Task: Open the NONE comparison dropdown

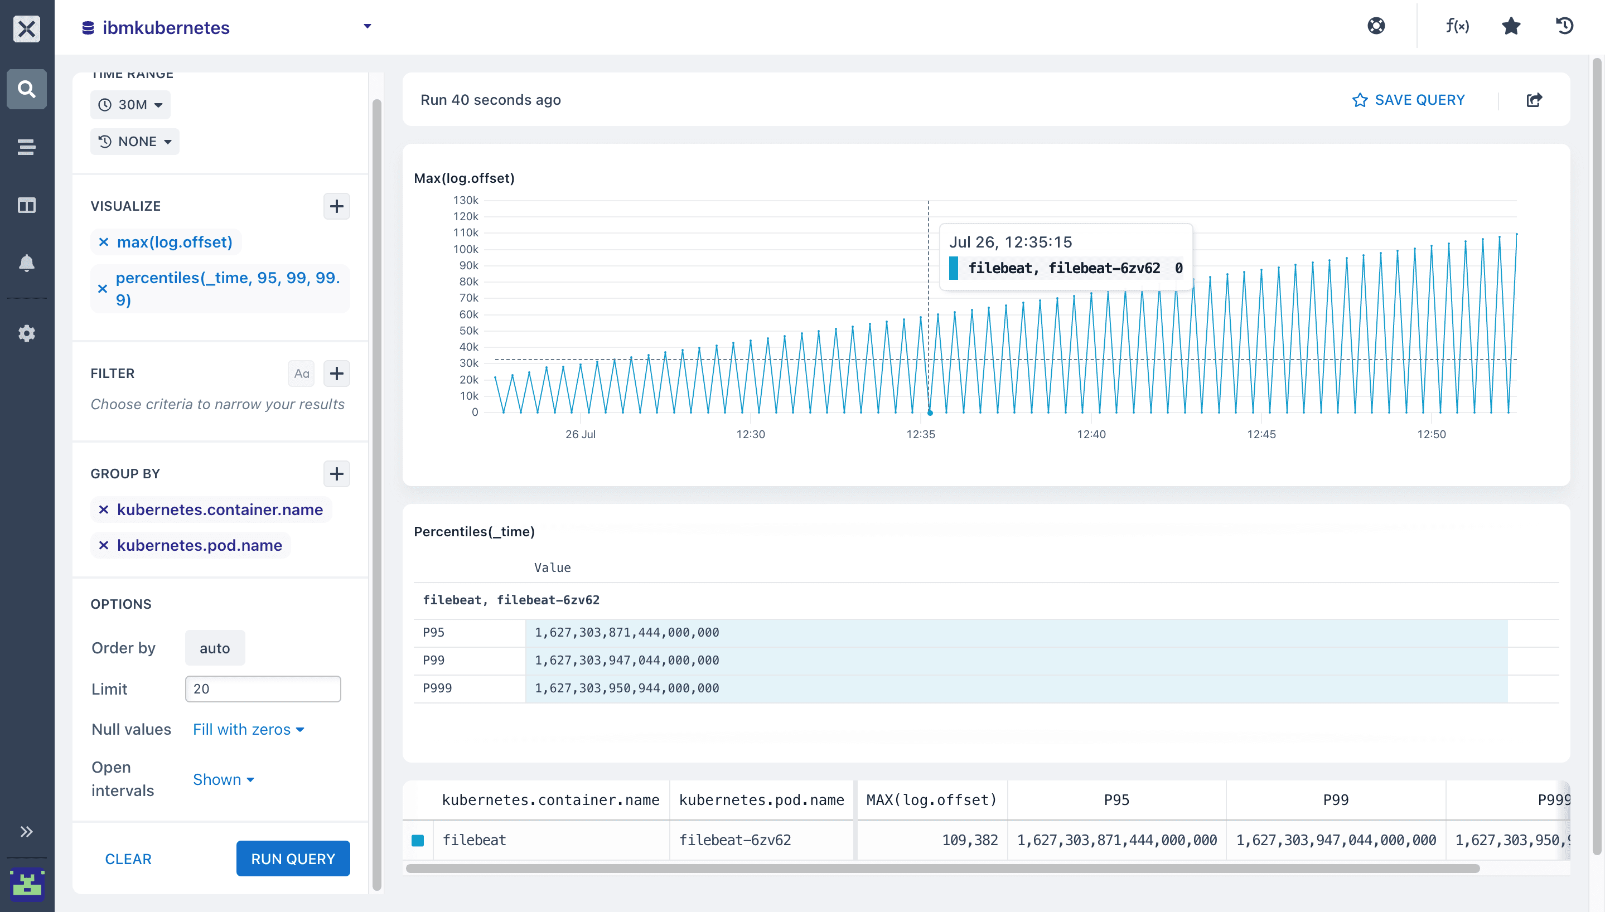Action: coord(135,142)
